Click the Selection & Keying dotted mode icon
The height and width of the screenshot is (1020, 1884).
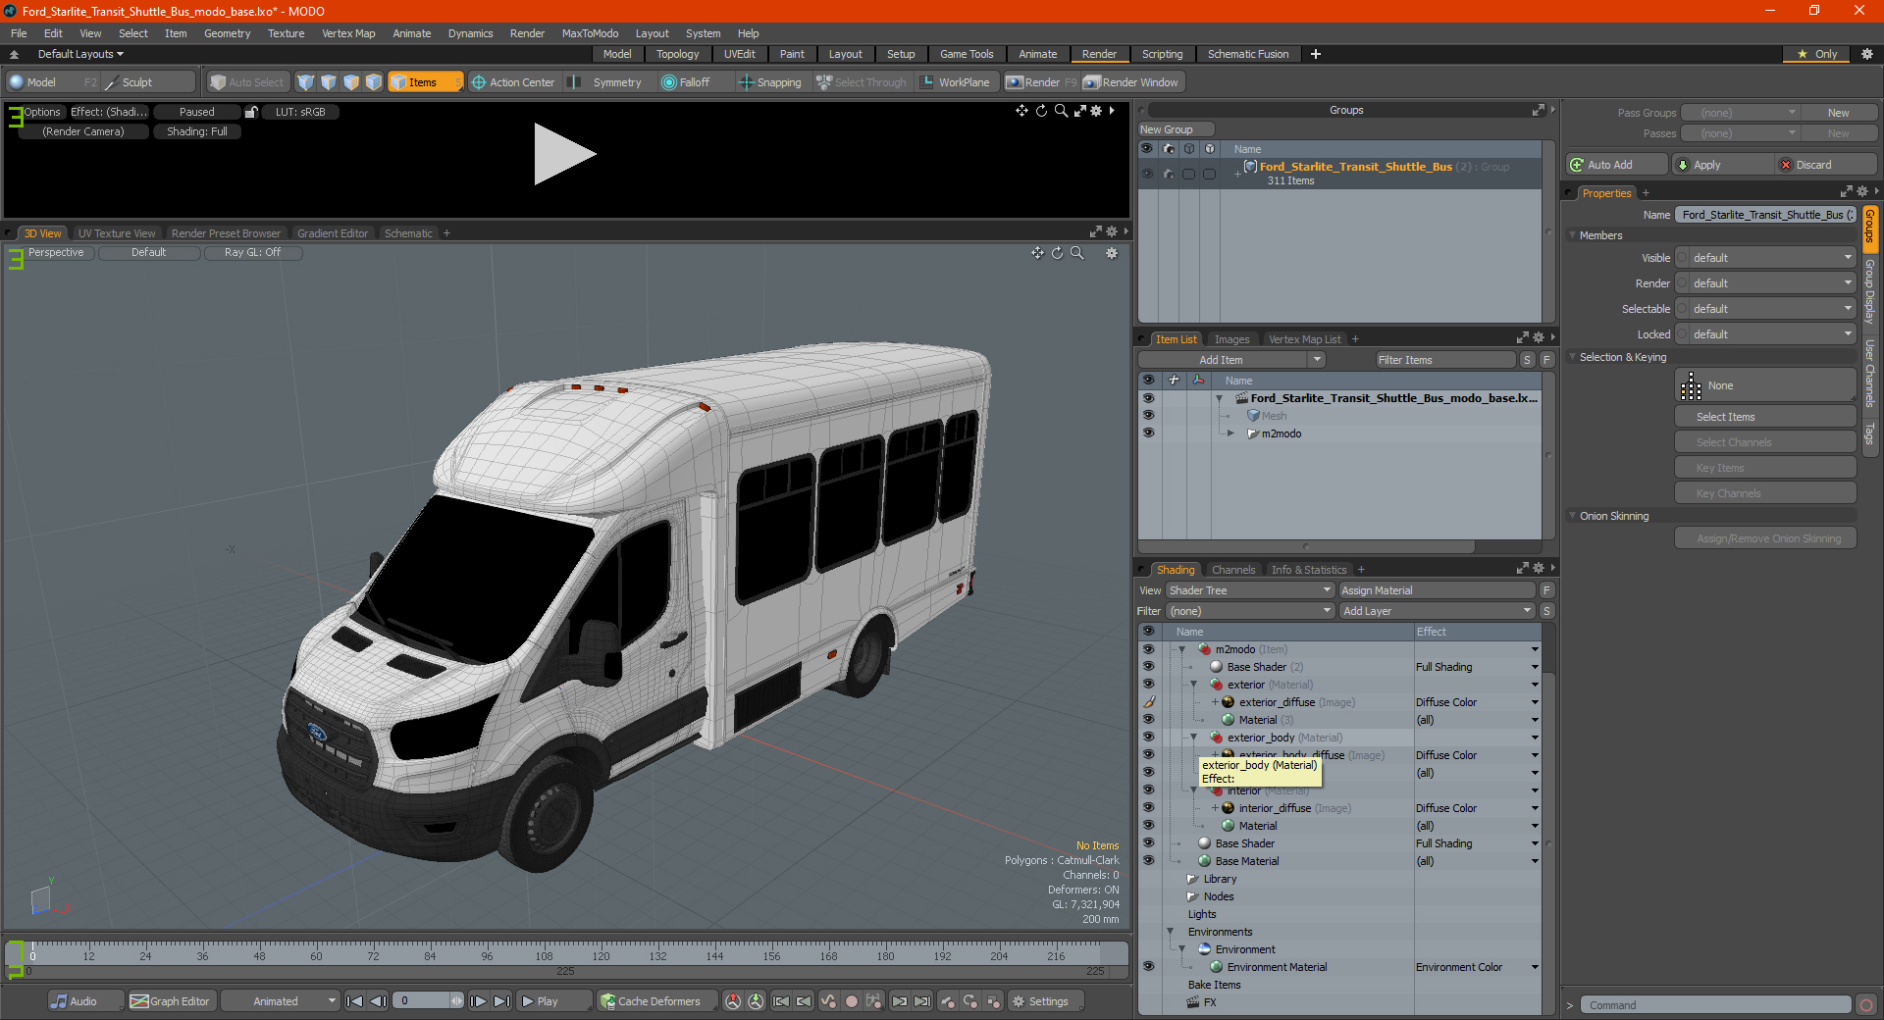(x=1691, y=386)
